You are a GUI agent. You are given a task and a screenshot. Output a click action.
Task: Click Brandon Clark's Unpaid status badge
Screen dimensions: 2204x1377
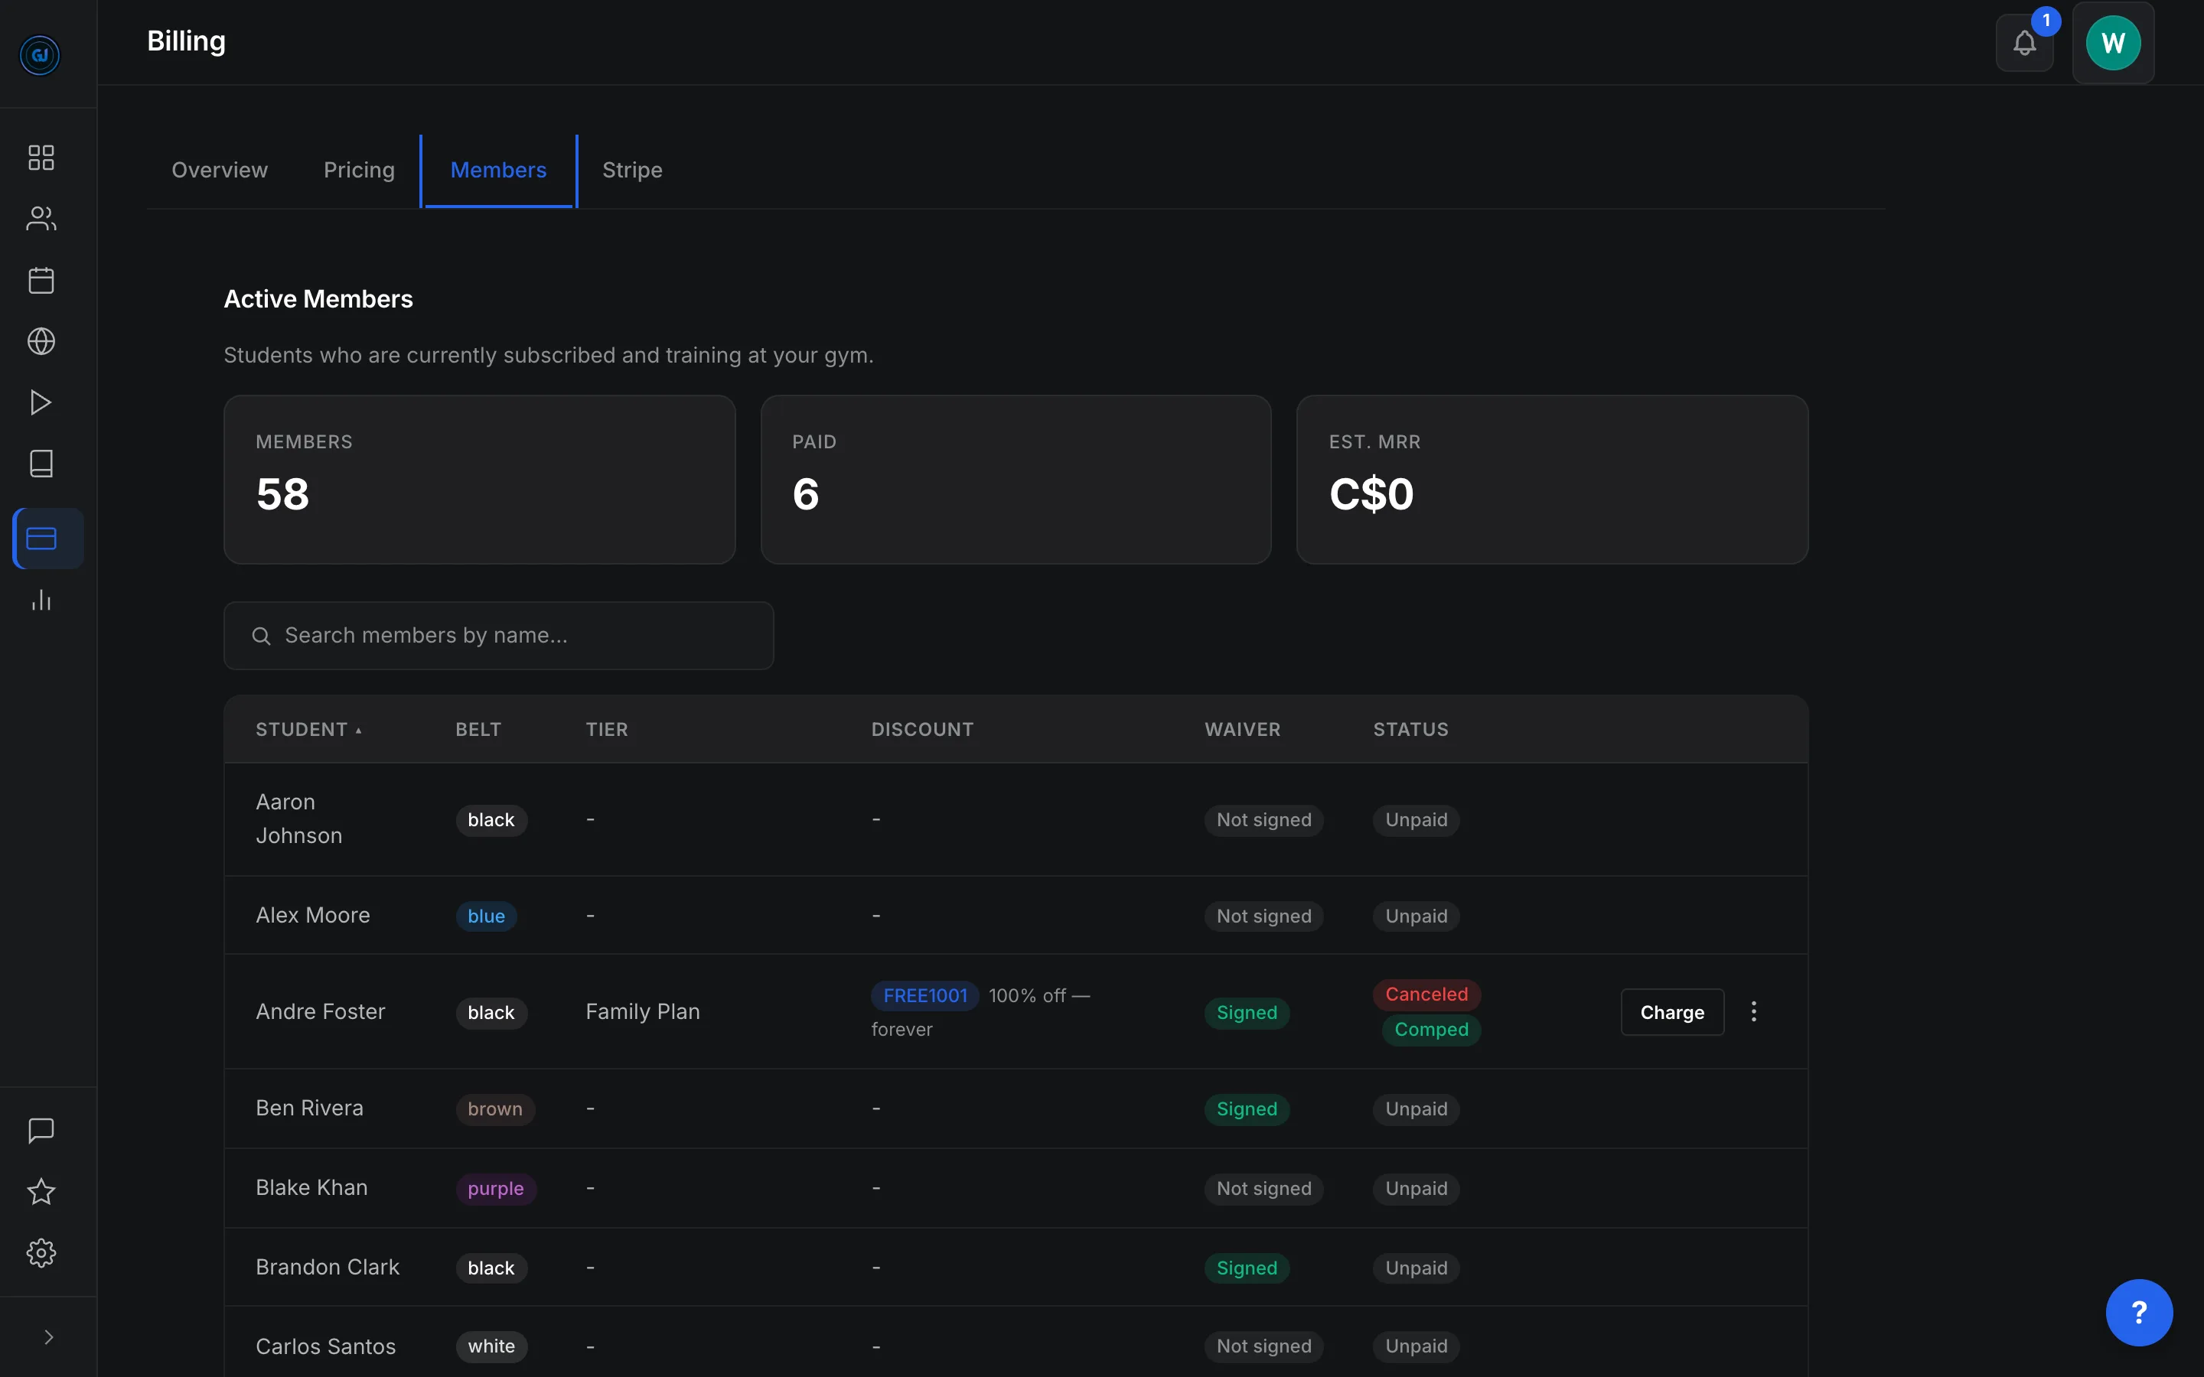pos(1417,1268)
